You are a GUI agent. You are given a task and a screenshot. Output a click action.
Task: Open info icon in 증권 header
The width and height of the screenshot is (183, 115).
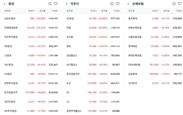tap(50, 4)
